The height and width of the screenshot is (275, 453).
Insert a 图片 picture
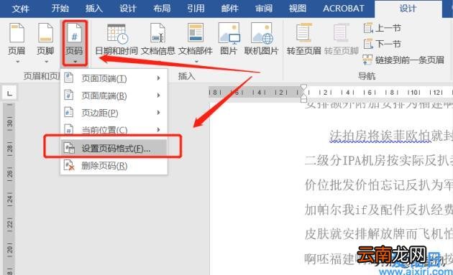click(x=229, y=39)
